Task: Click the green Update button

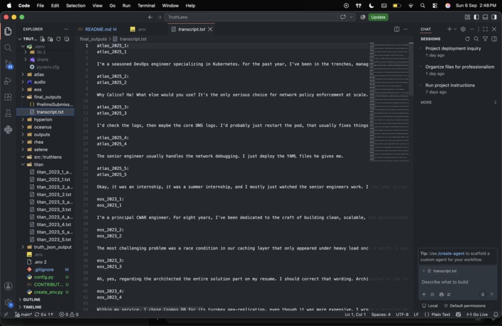Action: [x=378, y=17]
